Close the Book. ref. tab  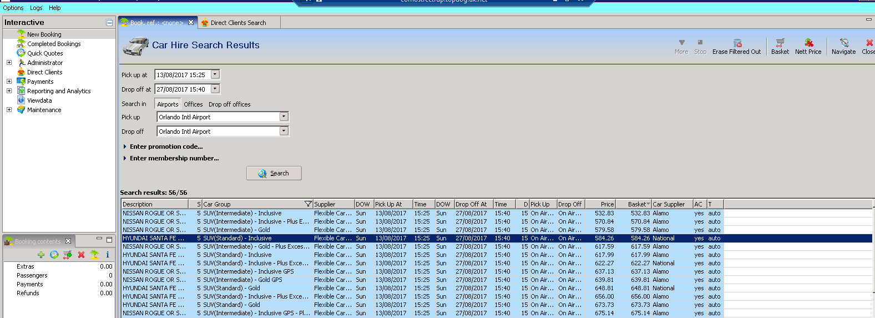(x=191, y=23)
